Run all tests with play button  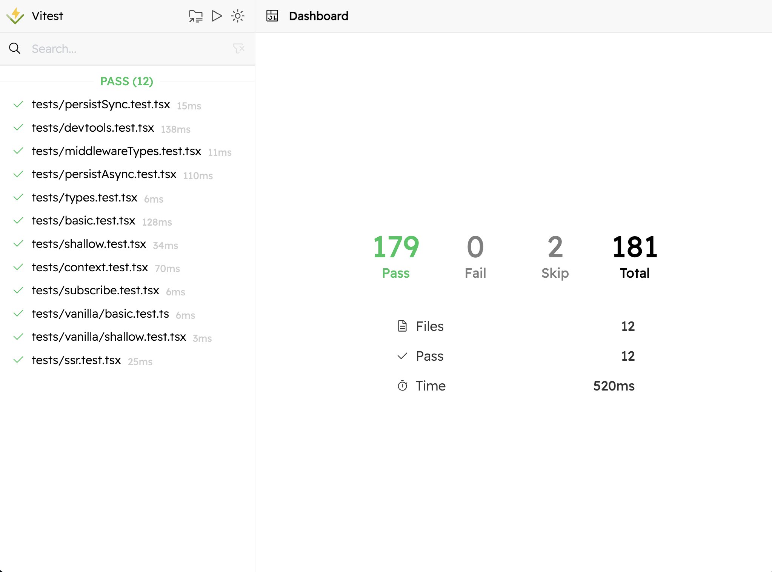click(x=217, y=16)
